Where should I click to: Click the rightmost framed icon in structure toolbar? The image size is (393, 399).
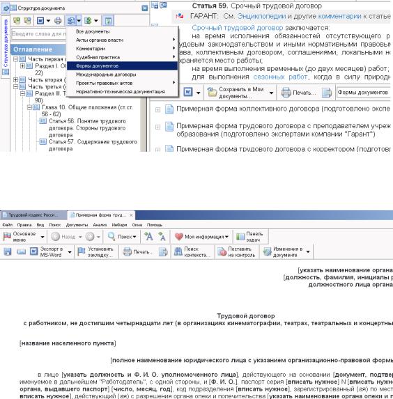(108, 21)
